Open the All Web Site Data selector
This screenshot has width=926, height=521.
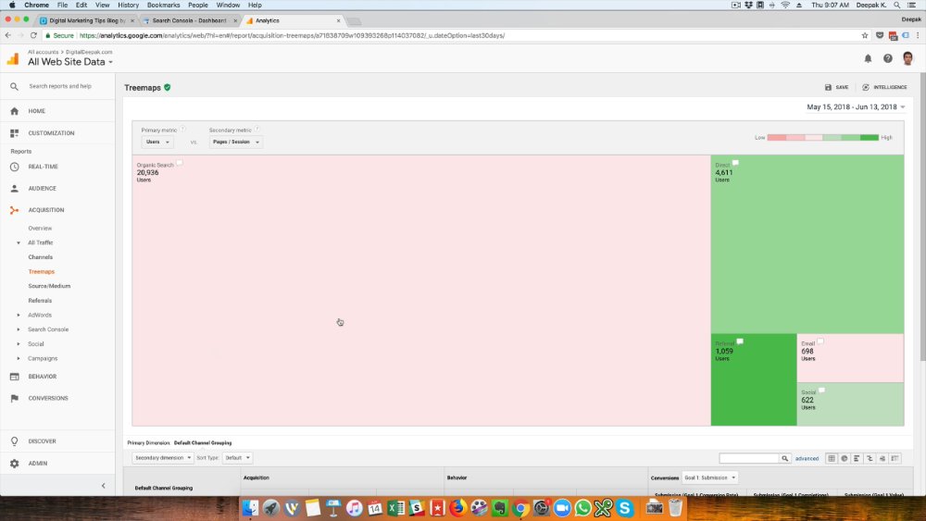[x=69, y=62]
